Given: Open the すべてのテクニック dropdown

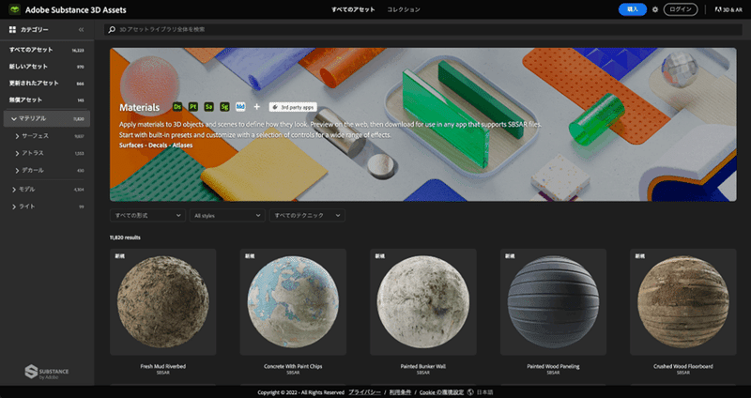Looking at the screenshot, I should point(307,216).
